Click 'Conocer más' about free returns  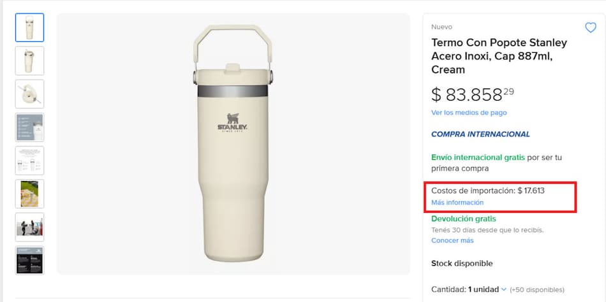(452, 240)
